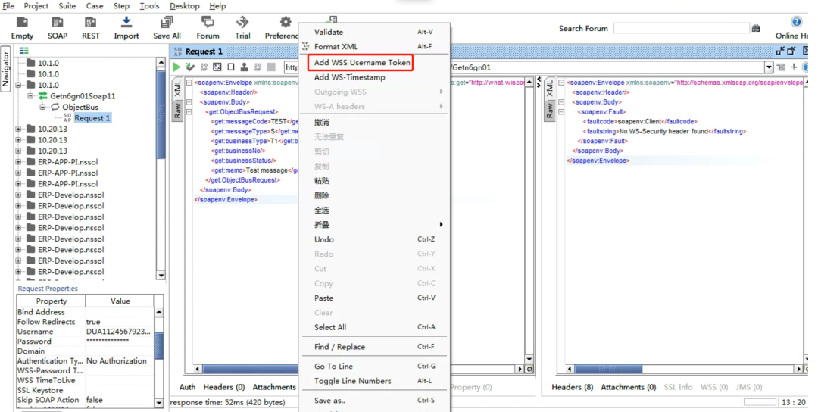
Task: Collapse the Getn6gn01Soap11 interface node
Action: click(x=30, y=96)
